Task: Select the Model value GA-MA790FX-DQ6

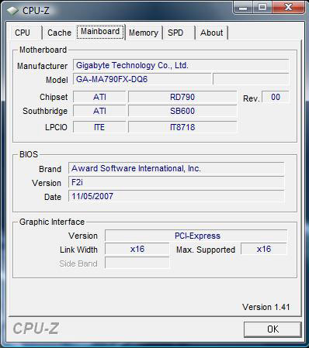Action: point(142,79)
